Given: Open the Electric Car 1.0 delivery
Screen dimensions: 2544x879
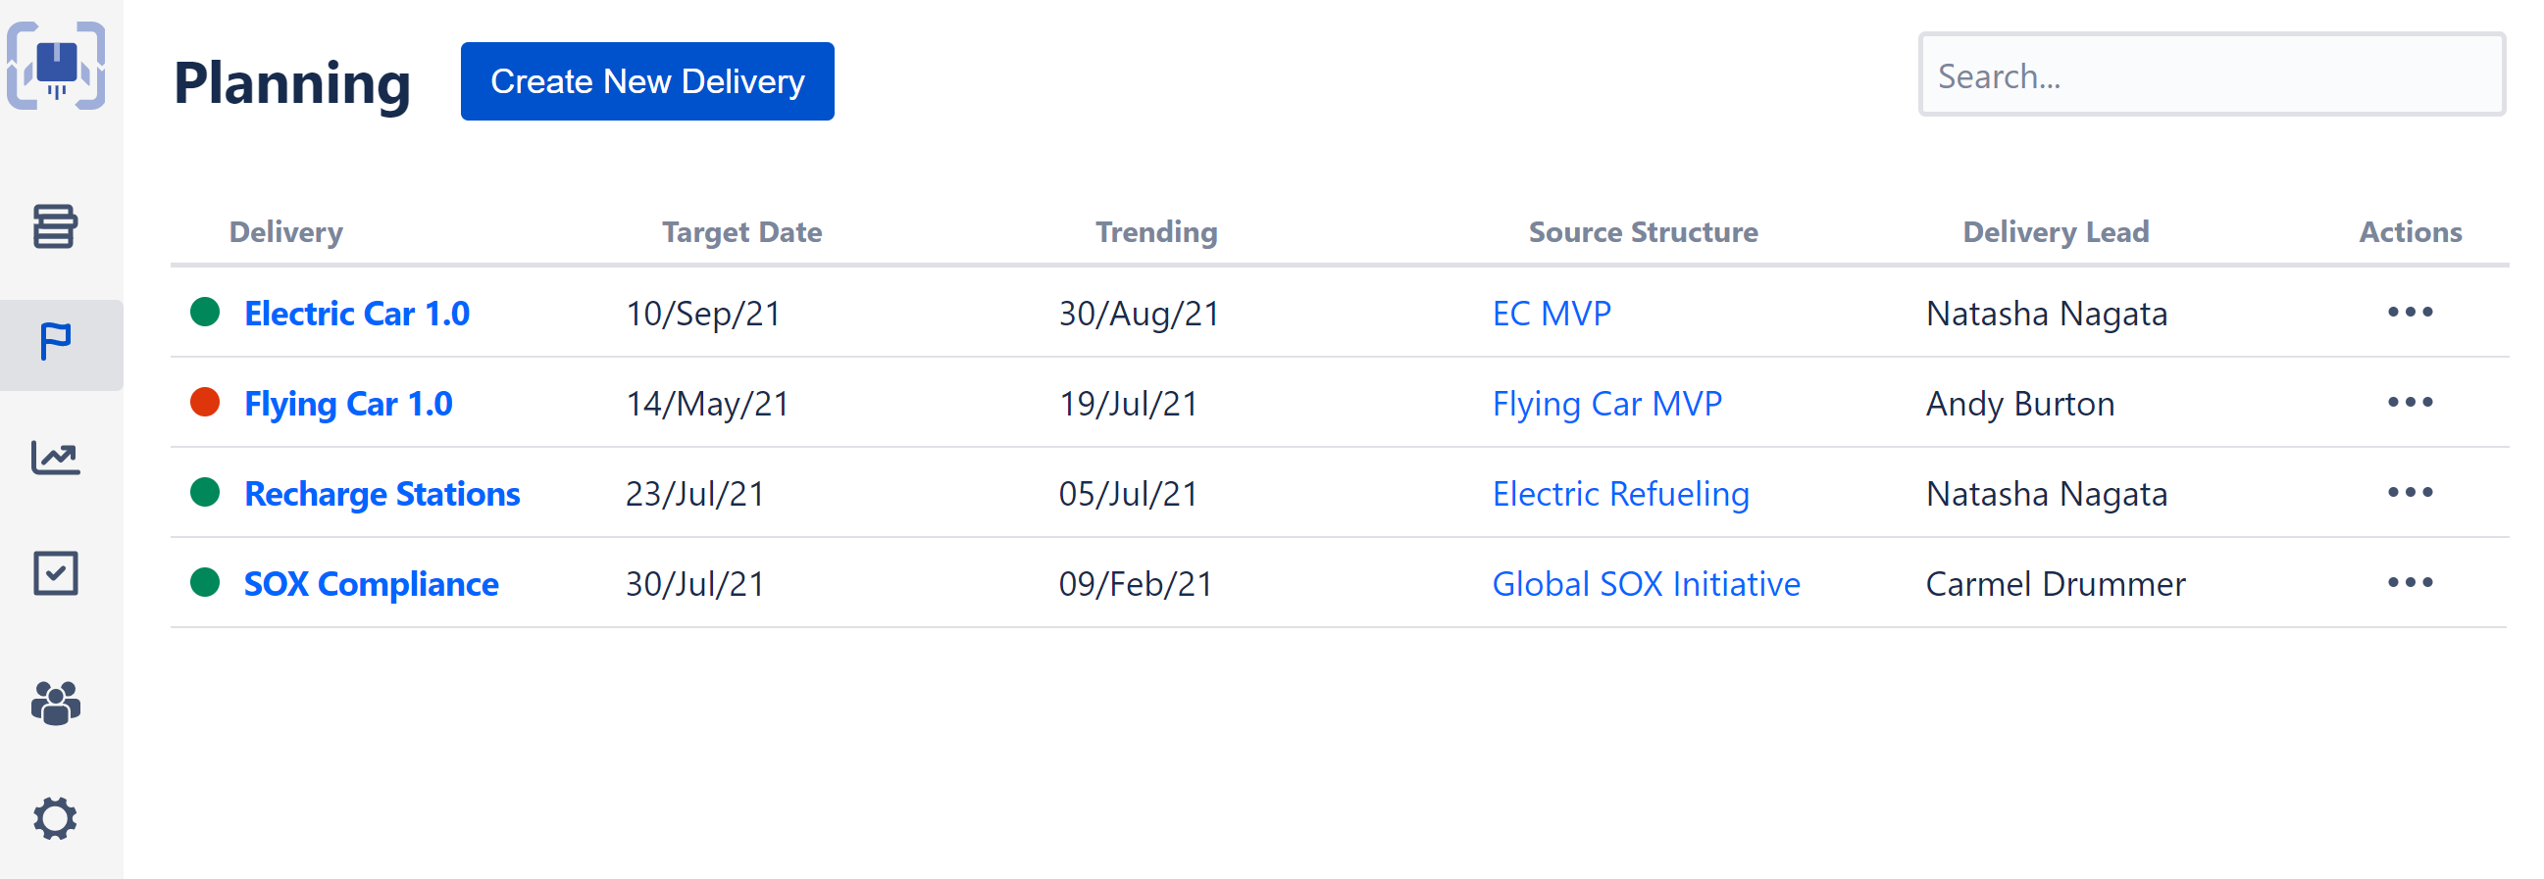Looking at the screenshot, I should [357, 313].
